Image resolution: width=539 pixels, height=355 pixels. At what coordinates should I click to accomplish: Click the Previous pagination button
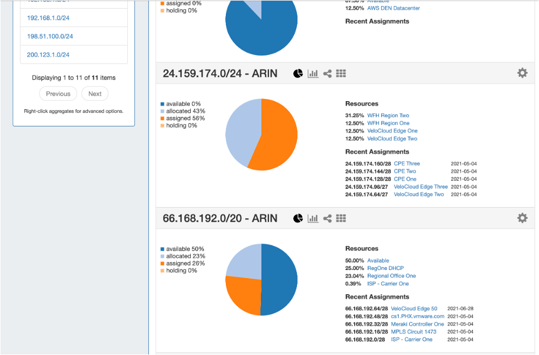(x=58, y=94)
